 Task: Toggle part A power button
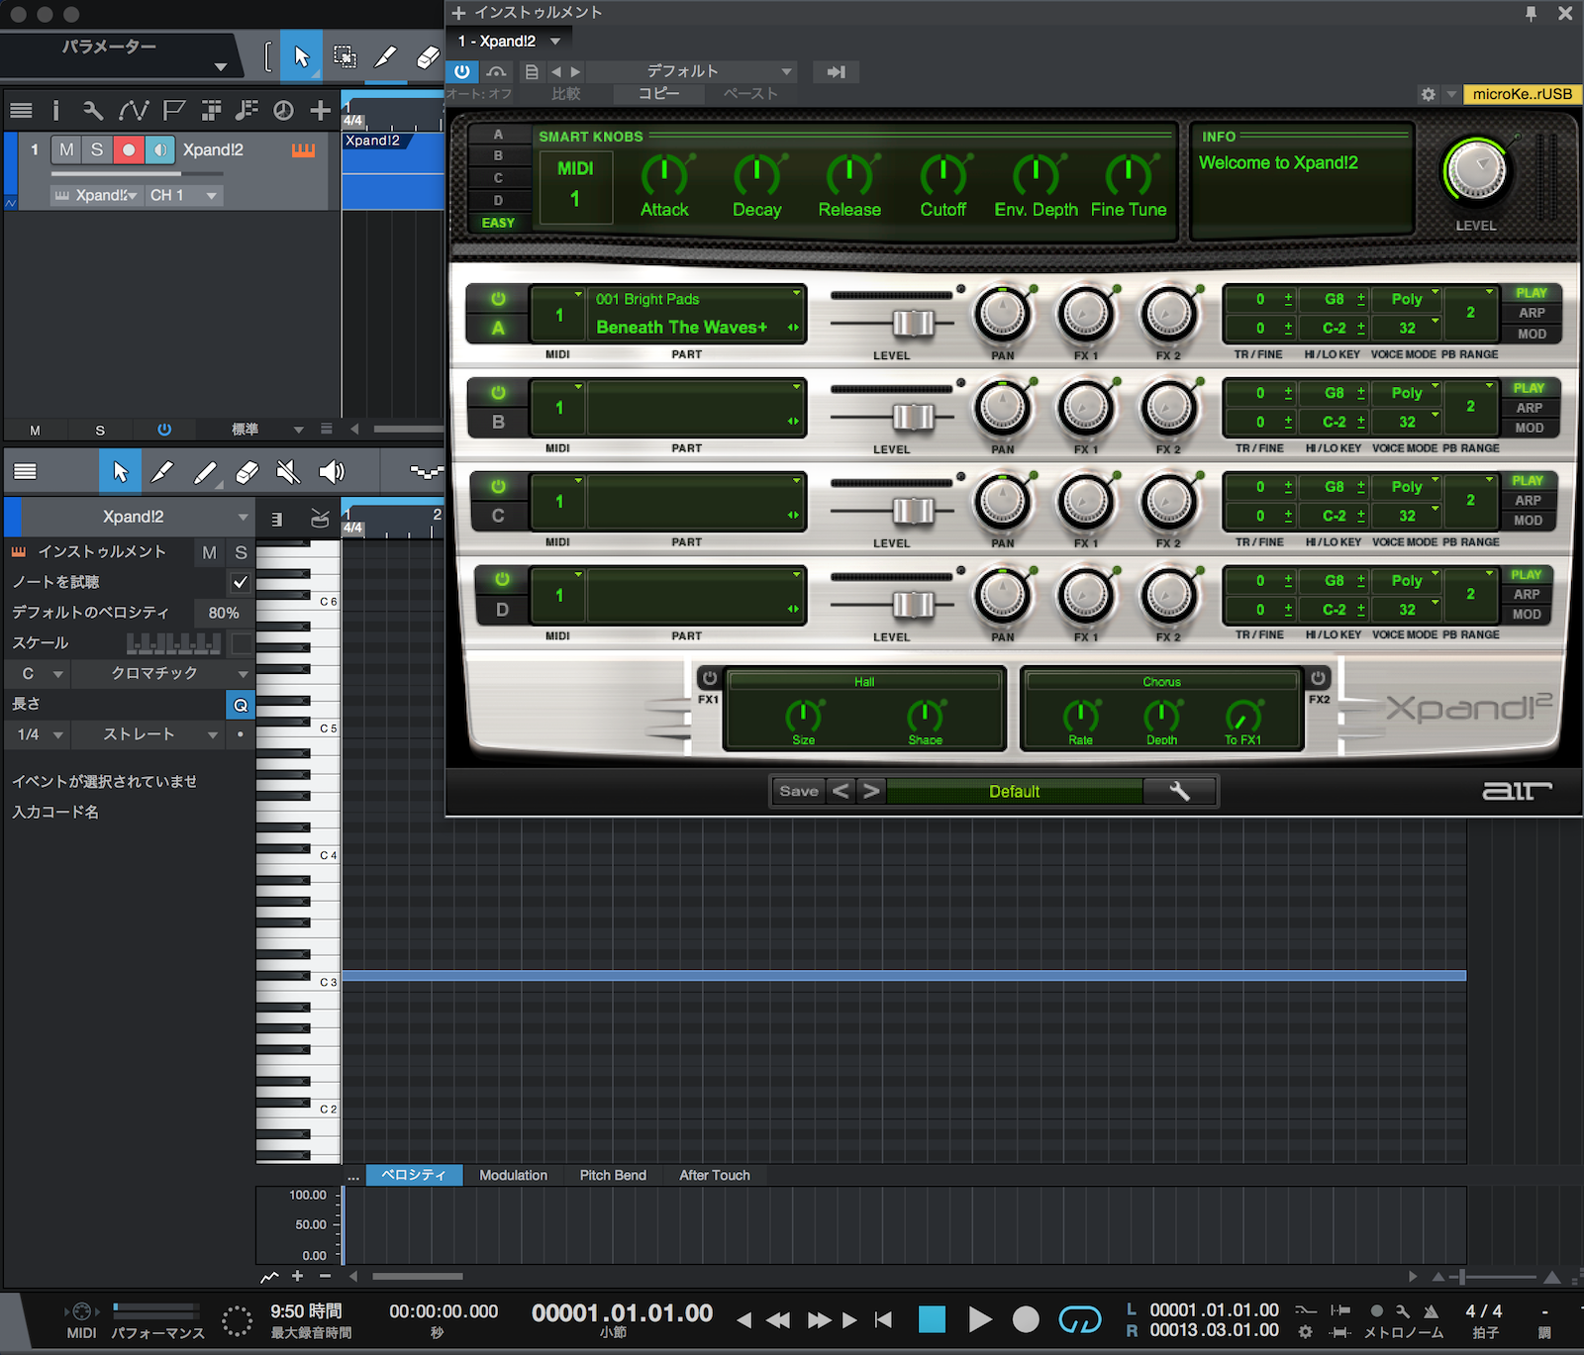[498, 298]
